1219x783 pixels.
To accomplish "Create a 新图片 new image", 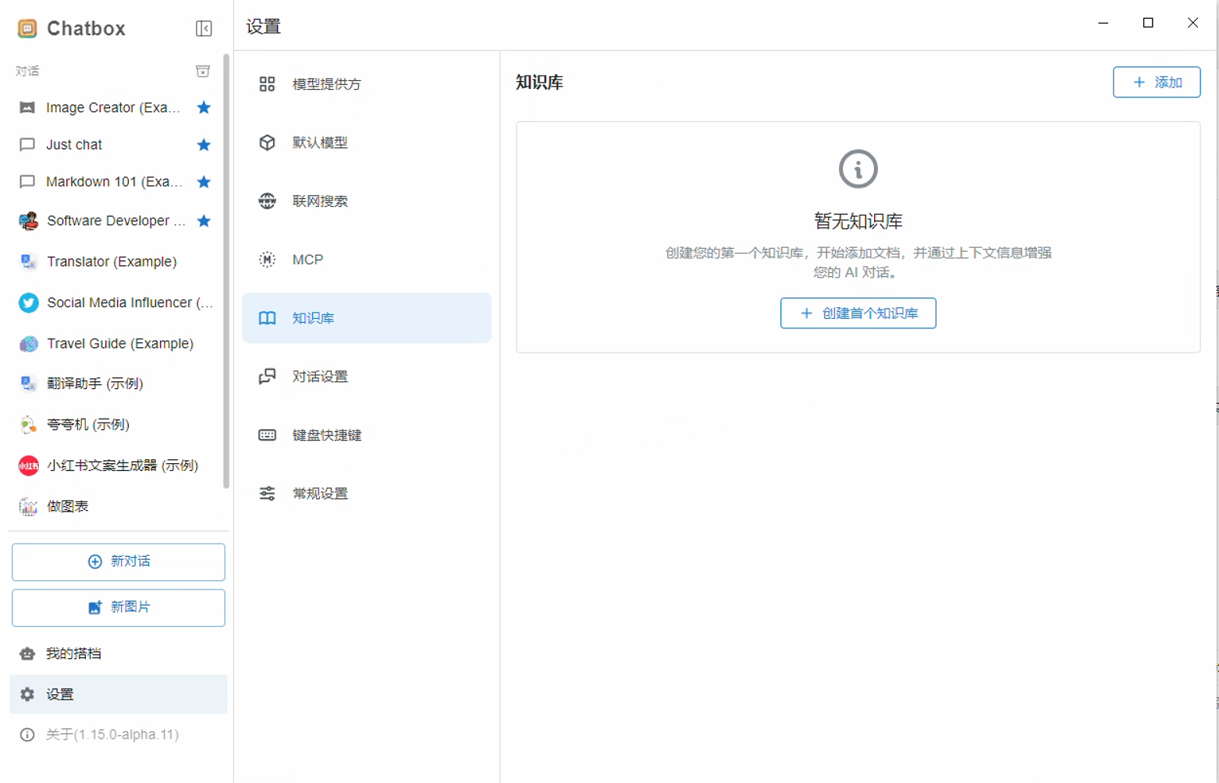I will click(119, 608).
